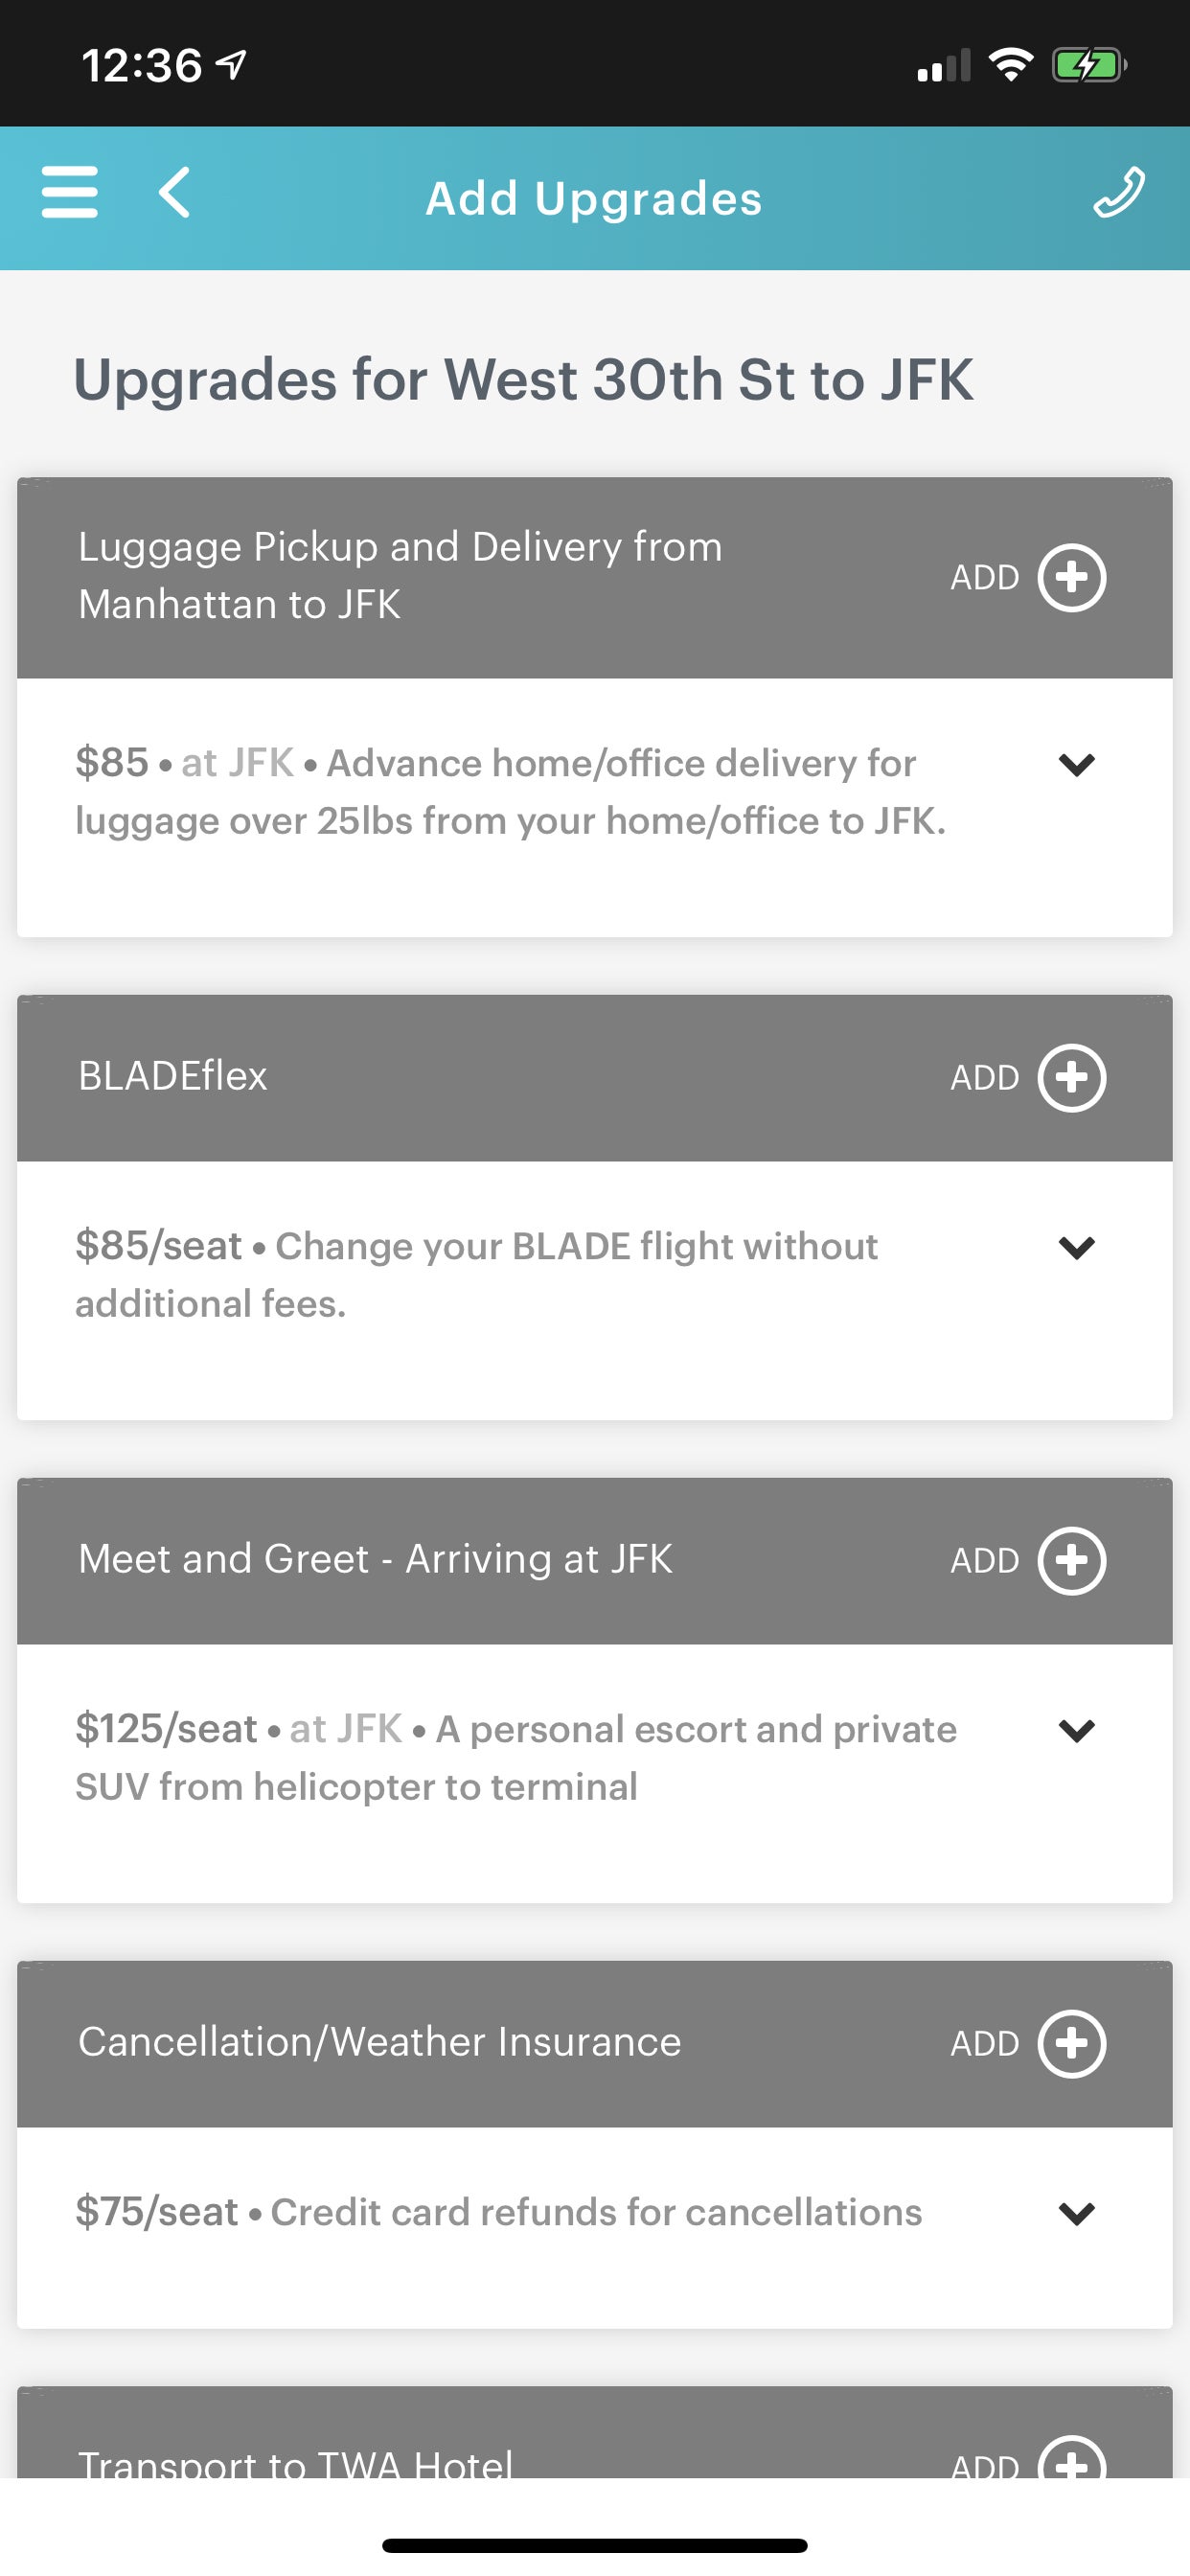
Task: Expand Meet and Greet details chevron
Action: tap(1077, 1731)
